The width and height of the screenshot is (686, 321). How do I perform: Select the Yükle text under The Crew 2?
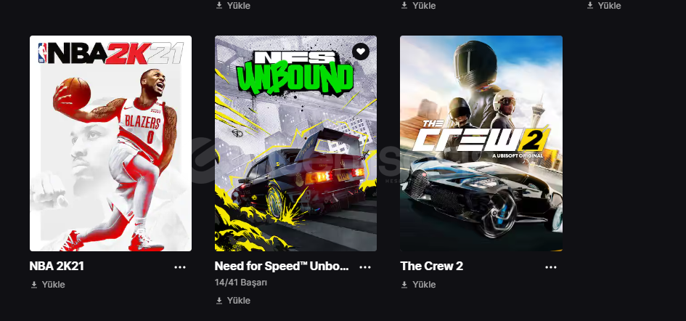point(424,285)
